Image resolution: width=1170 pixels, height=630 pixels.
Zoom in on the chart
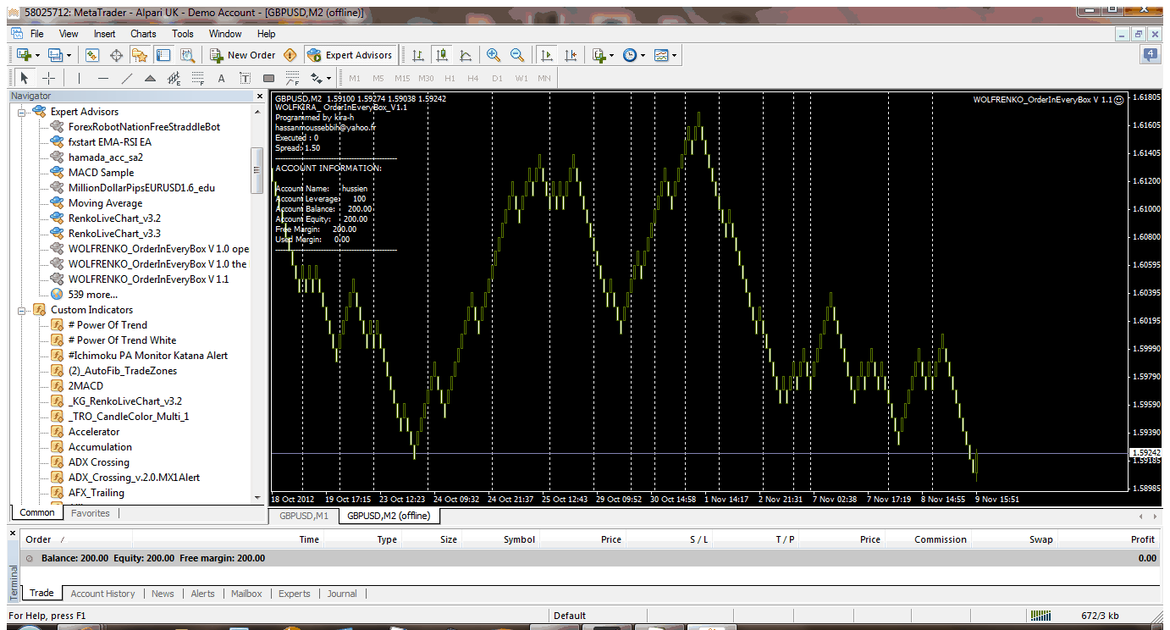(494, 55)
